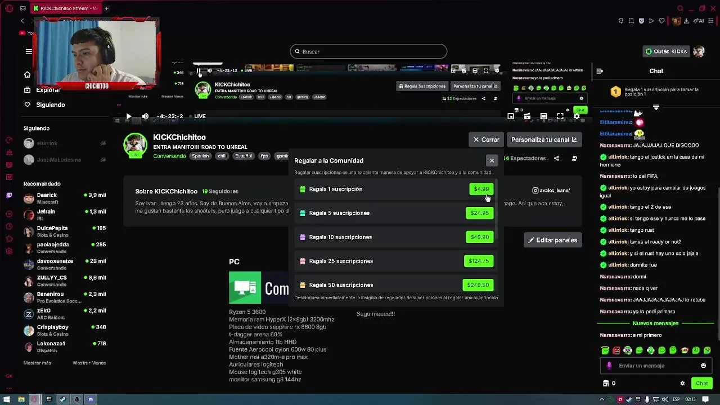Mute the stream using the volume icon
The width and height of the screenshot is (720, 405).
(x=145, y=116)
